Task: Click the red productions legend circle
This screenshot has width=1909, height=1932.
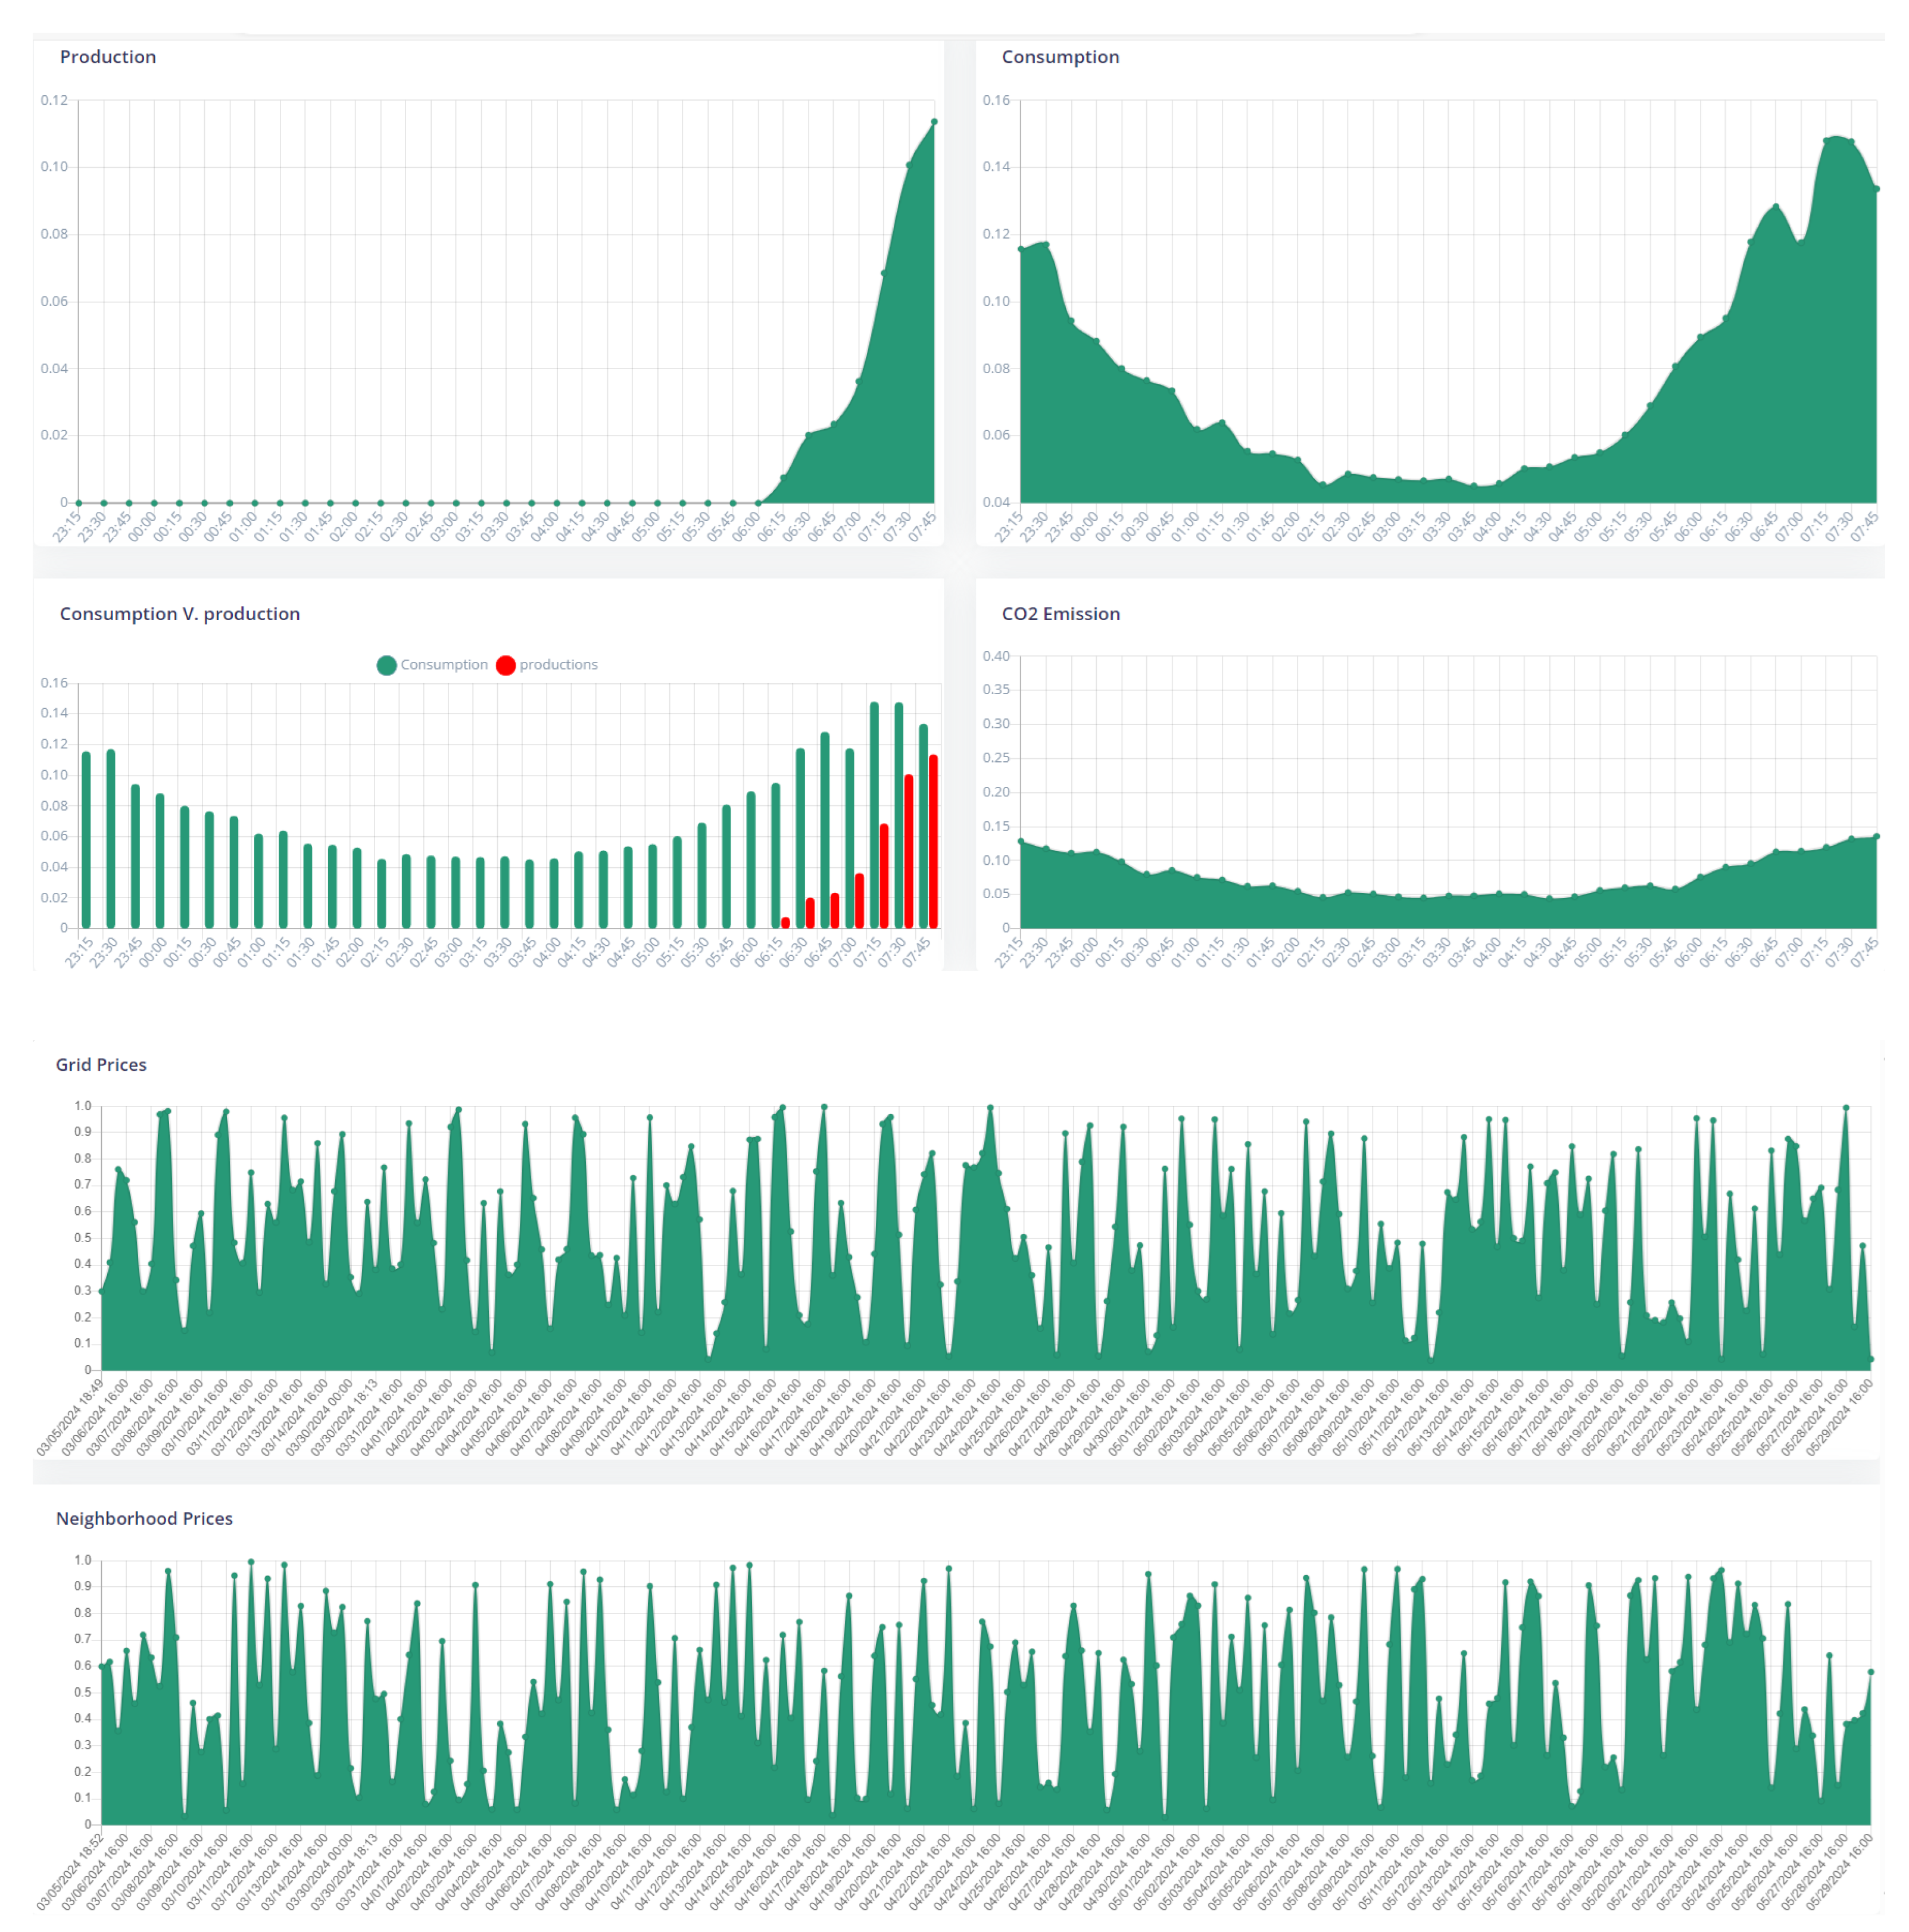Action: pos(506,666)
